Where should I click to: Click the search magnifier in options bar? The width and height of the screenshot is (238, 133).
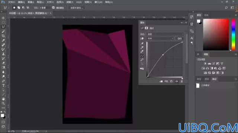226,7
